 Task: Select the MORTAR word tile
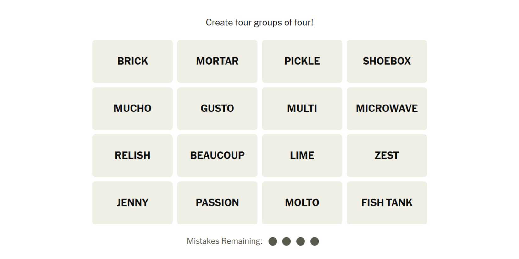[217, 61]
